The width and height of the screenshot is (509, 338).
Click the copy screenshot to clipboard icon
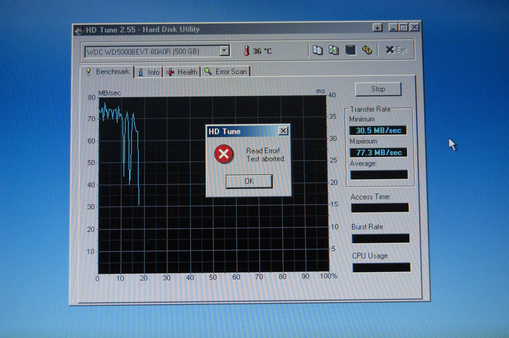click(334, 50)
